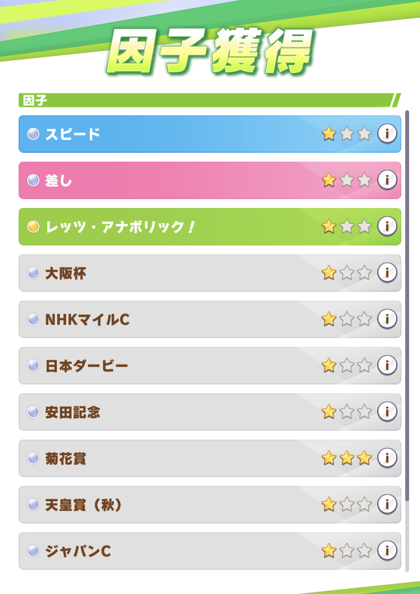Click the factor list vertical scrollbar
420x594 pixels.
pos(407,305)
